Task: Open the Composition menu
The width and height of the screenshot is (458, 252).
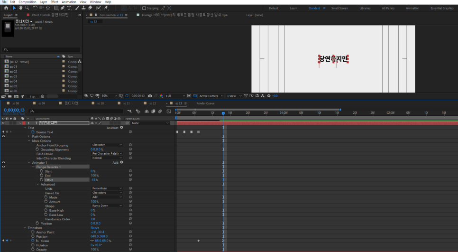Action: [x=27, y=2]
